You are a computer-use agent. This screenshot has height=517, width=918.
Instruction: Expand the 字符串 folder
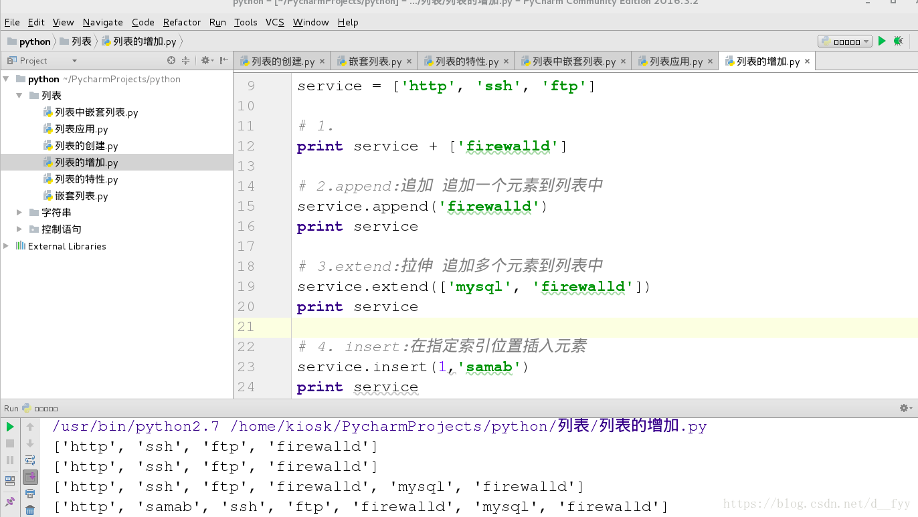19,213
